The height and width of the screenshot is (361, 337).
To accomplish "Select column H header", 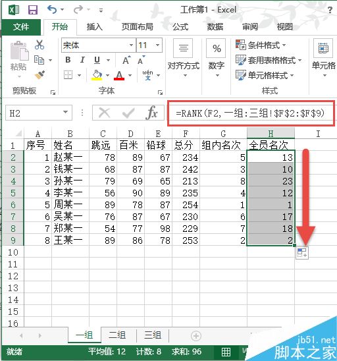I will (x=271, y=134).
